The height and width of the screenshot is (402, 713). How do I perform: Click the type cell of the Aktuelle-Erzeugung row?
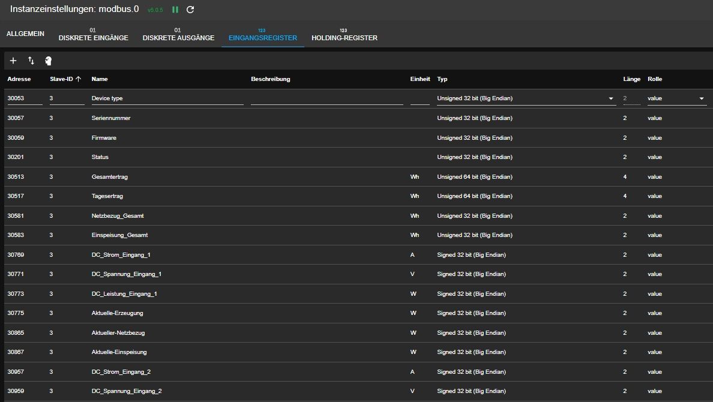(x=472, y=313)
